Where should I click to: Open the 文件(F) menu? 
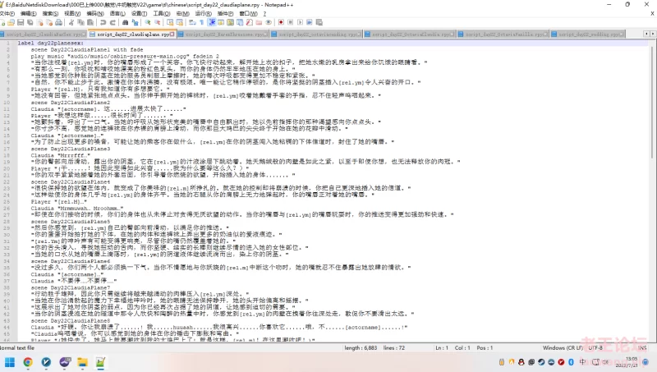point(8,14)
